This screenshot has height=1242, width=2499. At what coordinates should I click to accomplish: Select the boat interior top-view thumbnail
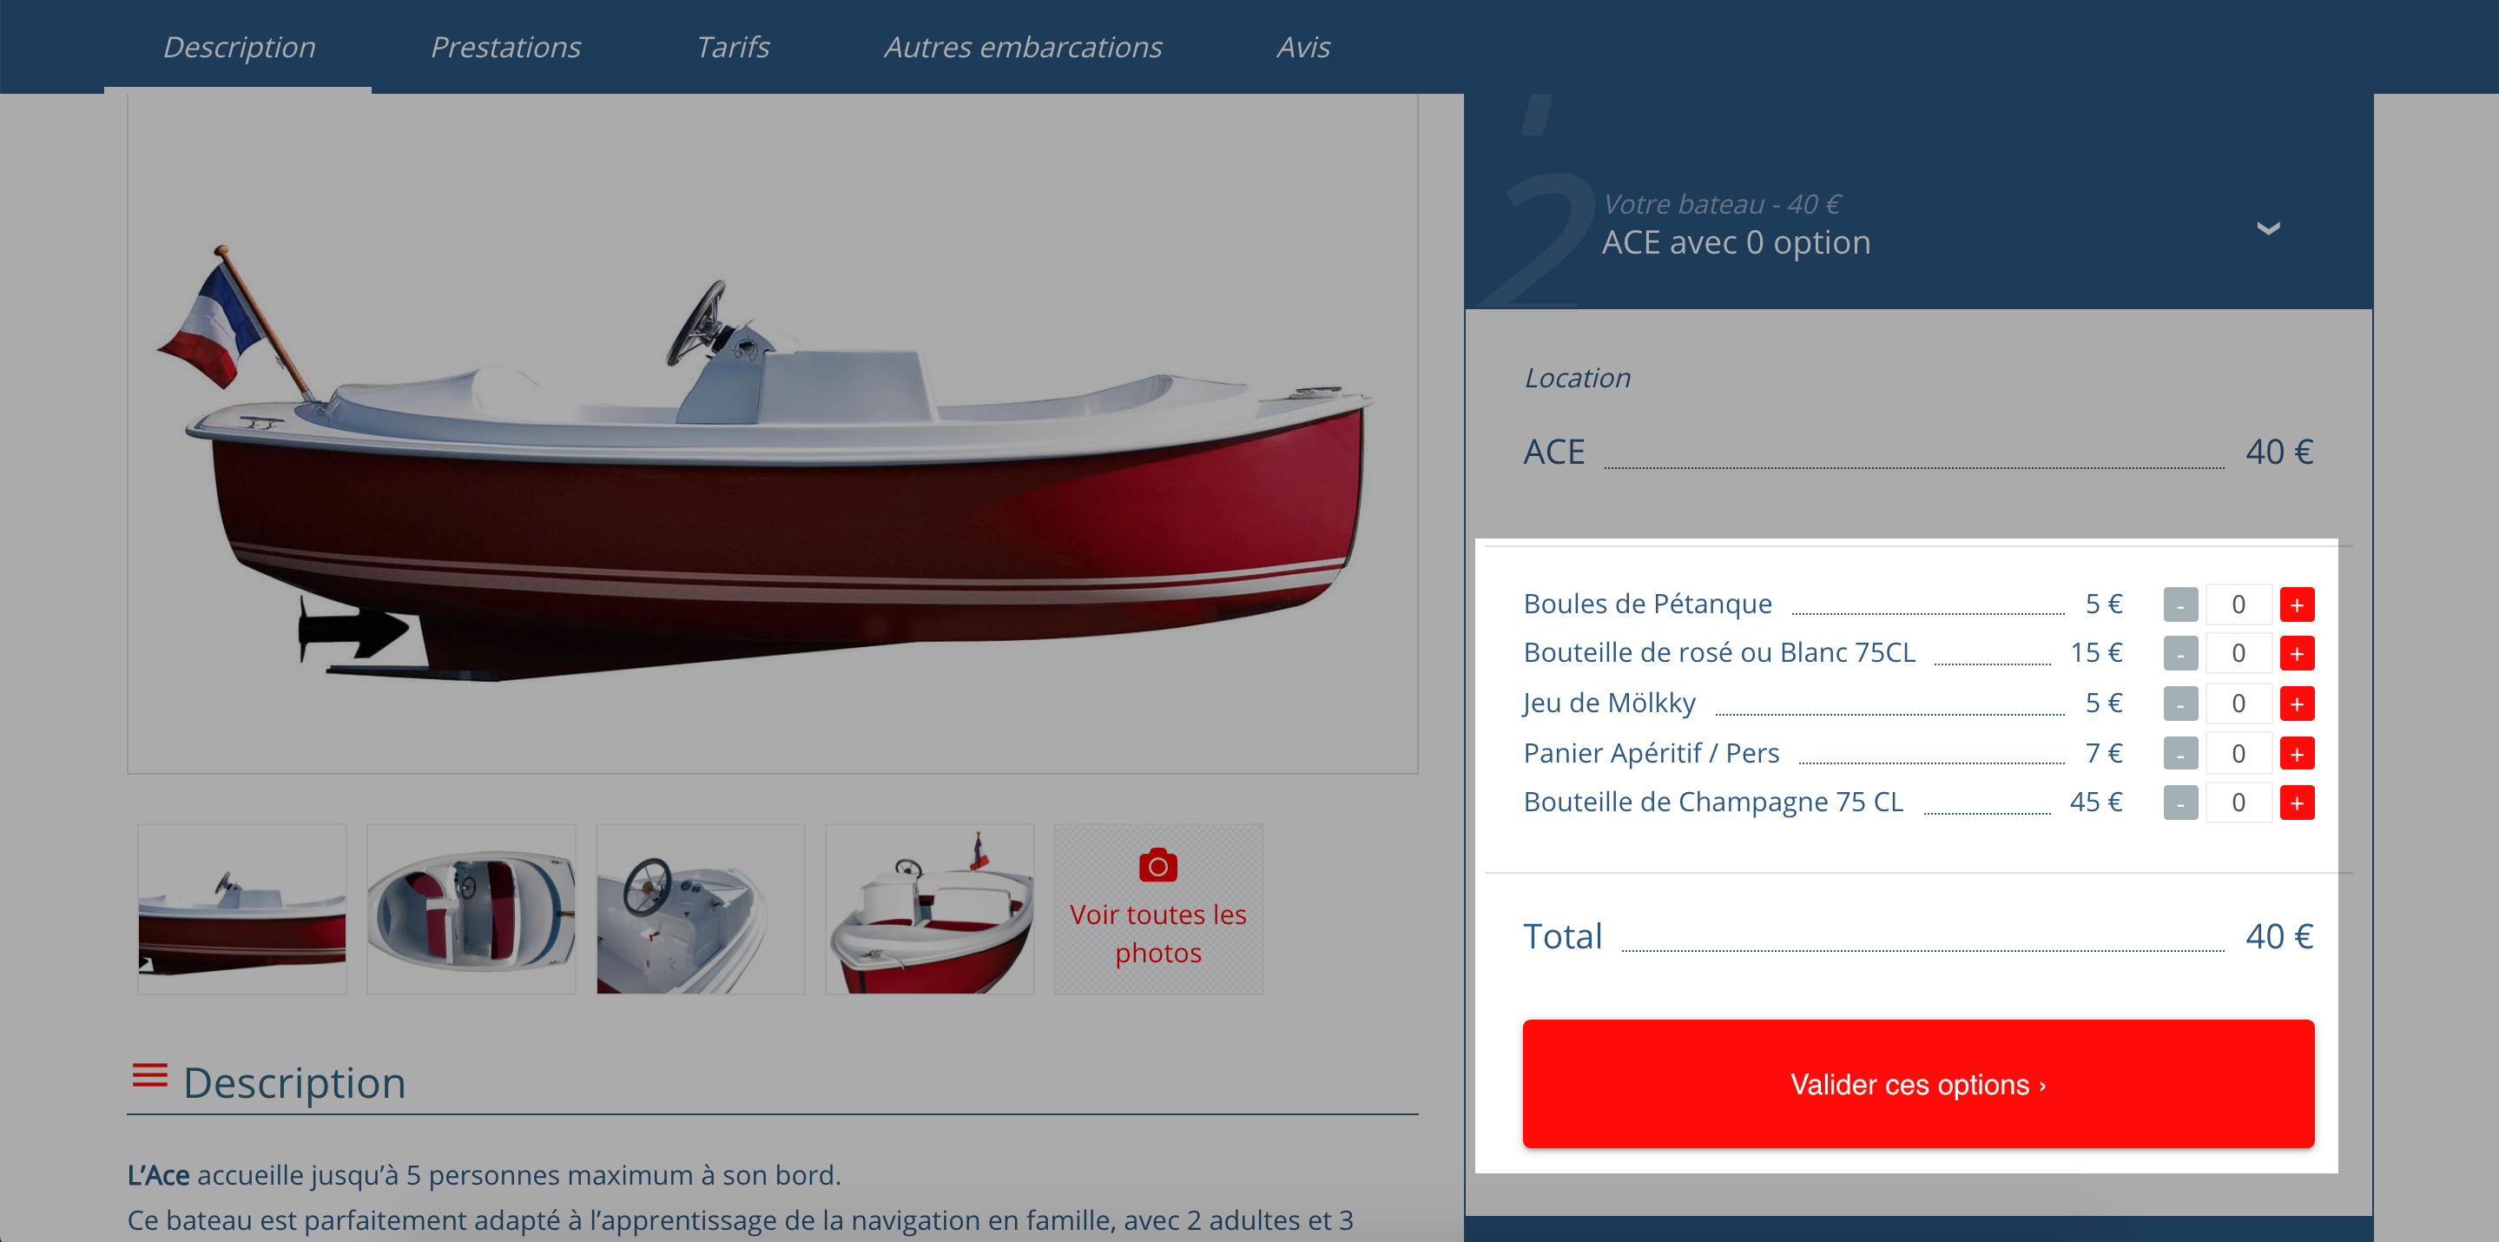[x=471, y=909]
